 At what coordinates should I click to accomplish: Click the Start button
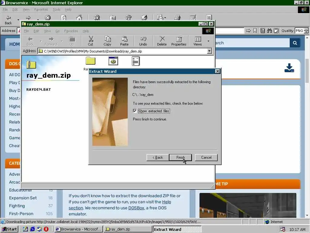tap(9, 229)
